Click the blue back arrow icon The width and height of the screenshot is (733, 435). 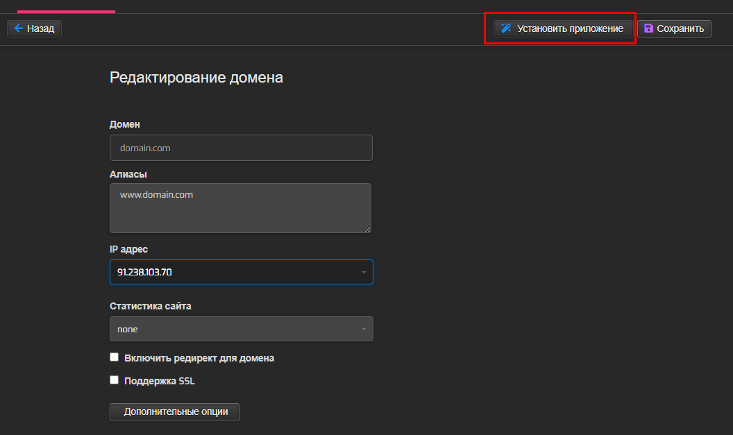click(18, 28)
